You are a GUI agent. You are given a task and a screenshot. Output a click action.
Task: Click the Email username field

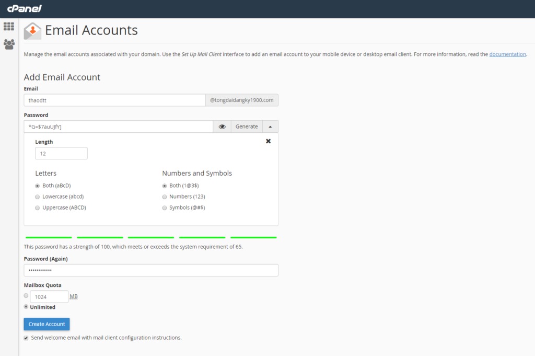114,100
